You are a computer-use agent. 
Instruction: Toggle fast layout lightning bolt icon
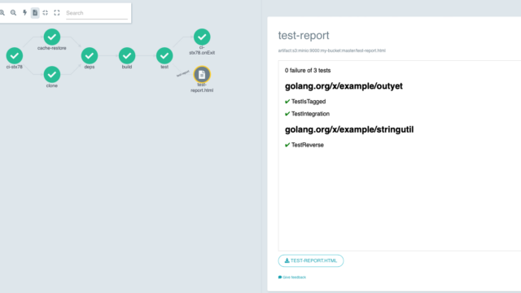[24, 13]
